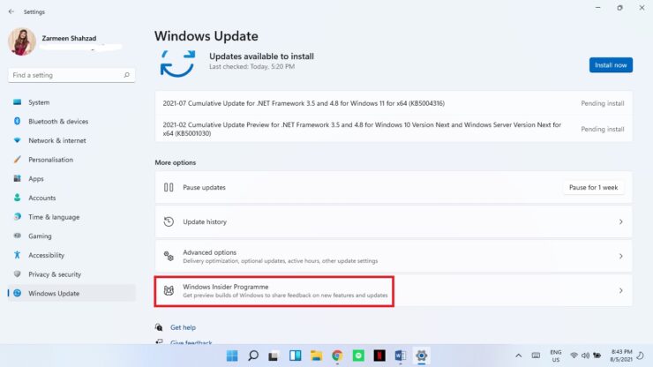Click the Settings gear on taskbar
Screen dimensions: 653x367
421,356
